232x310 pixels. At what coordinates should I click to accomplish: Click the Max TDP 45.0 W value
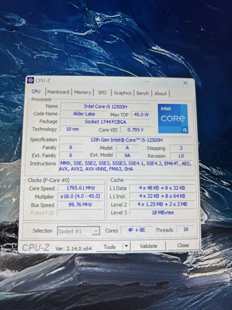(x=141, y=114)
